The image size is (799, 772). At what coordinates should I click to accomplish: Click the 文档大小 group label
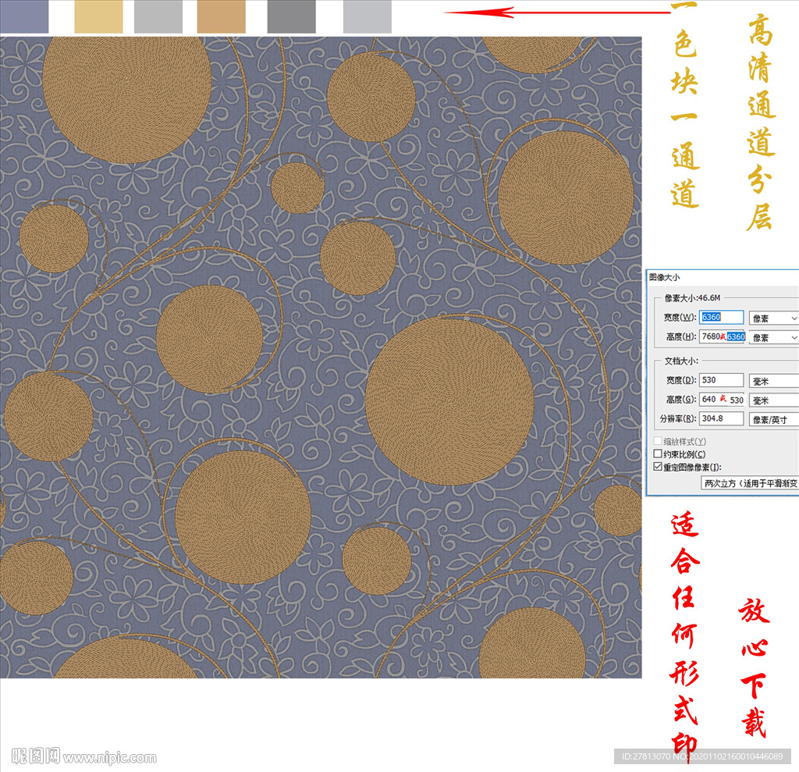click(x=681, y=361)
